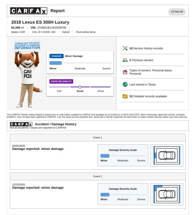Click the reliability slider circle at Good
Image resolution: width=196 pixels, height=215 pixels.
pos(80,87)
